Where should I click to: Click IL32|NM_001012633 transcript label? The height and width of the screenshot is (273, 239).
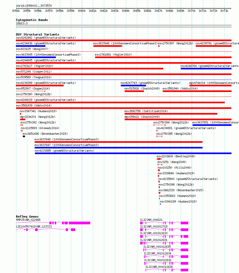[x=154, y=233]
